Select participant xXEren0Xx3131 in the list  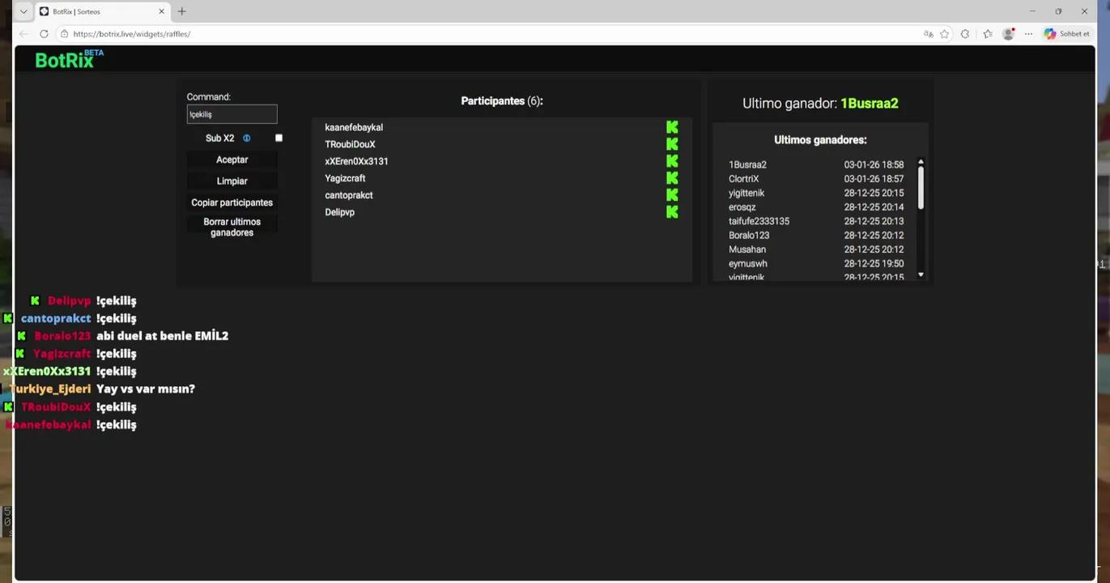[356, 161]
